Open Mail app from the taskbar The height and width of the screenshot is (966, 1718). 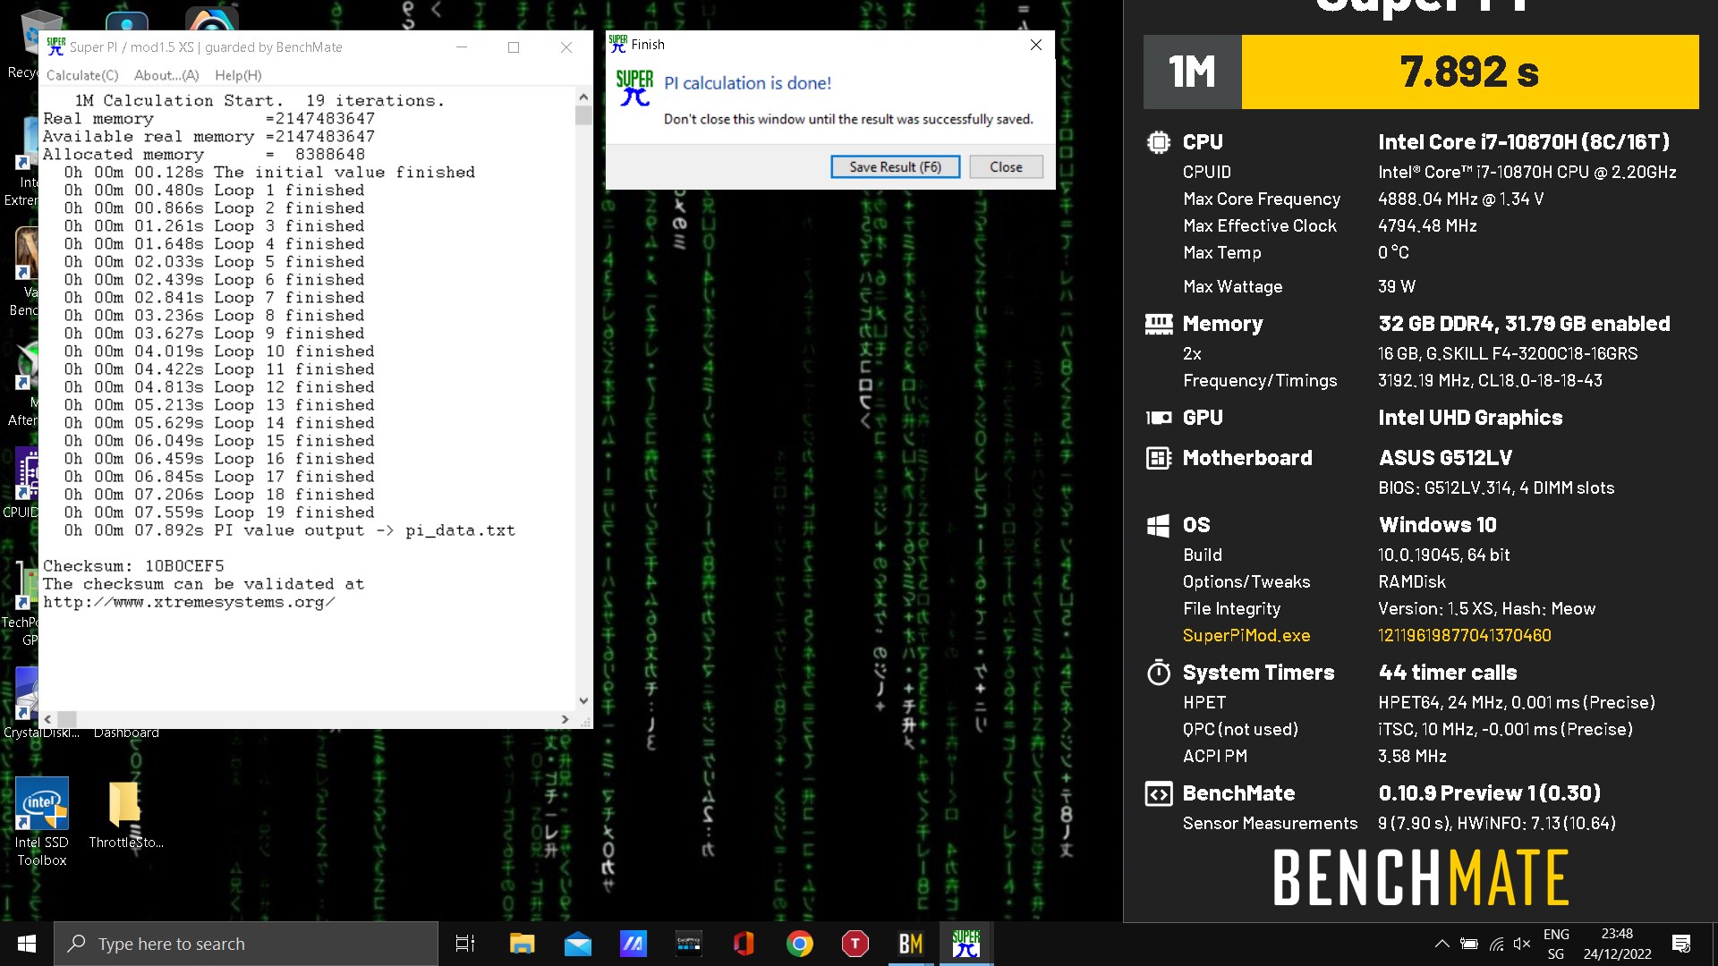point(578,944)
